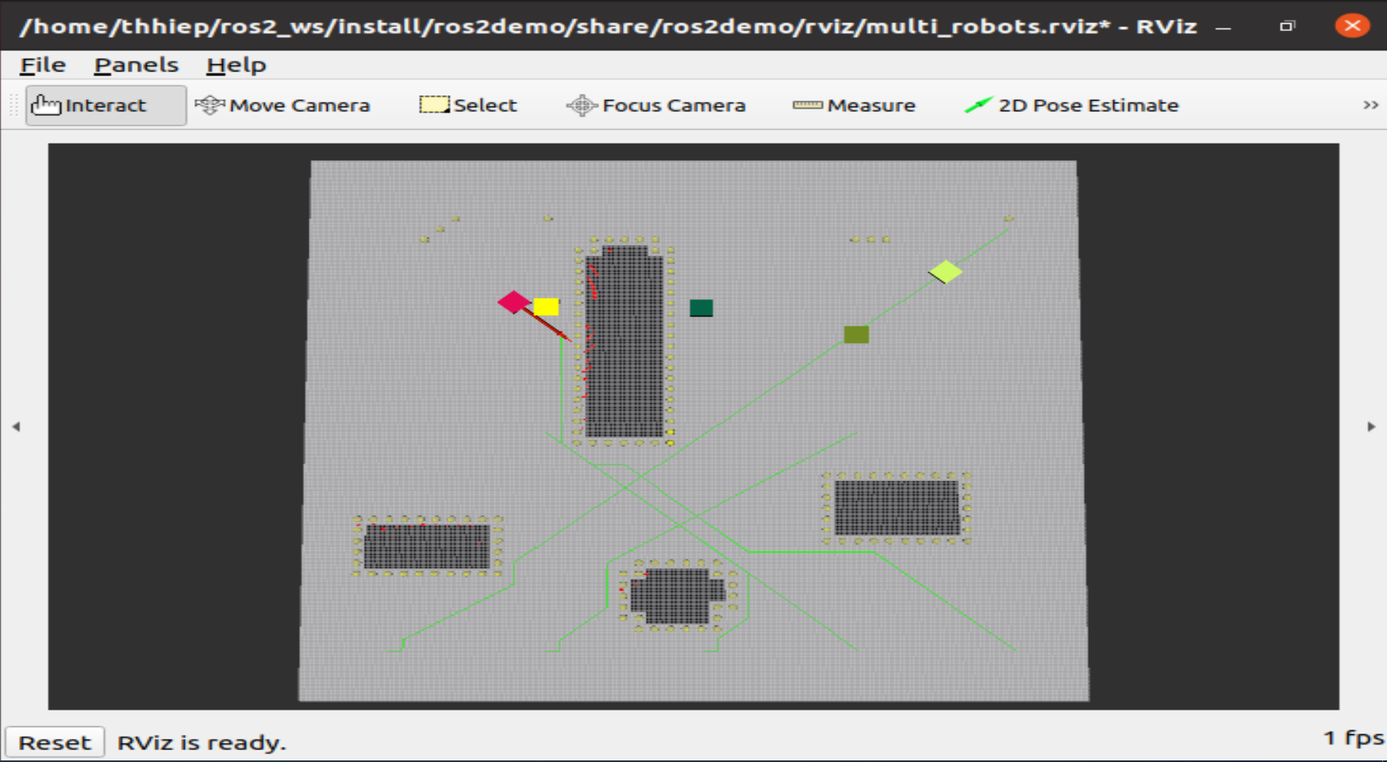This screenshot has height=762, width=1387.
Task: Open the Panels menu
Action: [136, 65]
